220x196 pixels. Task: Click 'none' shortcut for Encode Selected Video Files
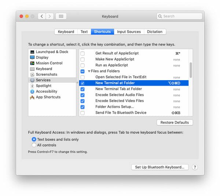(x=176, y=101)
